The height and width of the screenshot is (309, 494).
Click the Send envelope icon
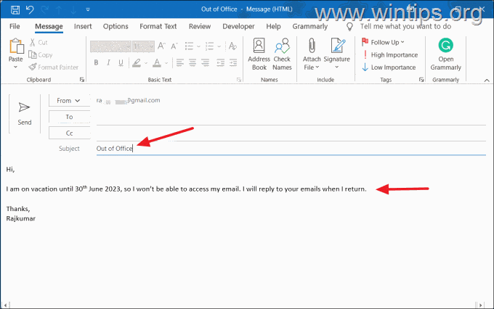pyautogui.click(x=24, y=107)
